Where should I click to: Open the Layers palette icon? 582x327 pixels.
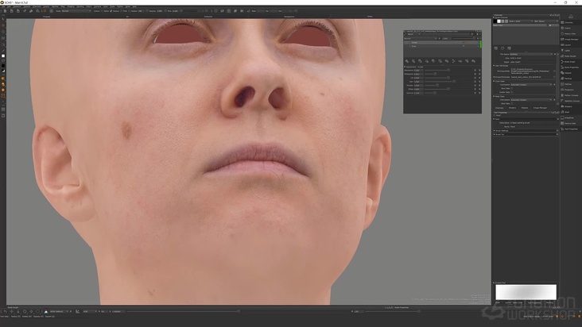[x=568, y=44]
